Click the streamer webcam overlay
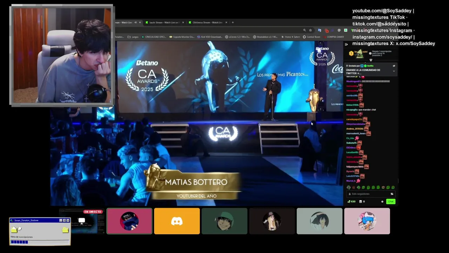This screenshot has height=253, width=449. (62, 55)
